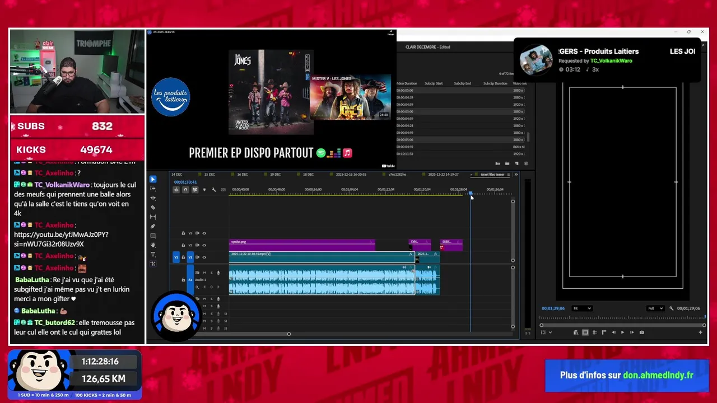This screenshot has height=403, width=717.
Task: Select the Rectangle tool
Action: click(x=153, y=236)
